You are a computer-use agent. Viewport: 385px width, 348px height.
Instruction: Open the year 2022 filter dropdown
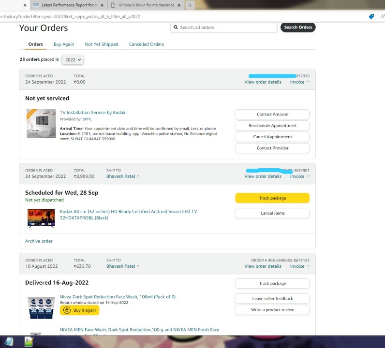point(73,60)
